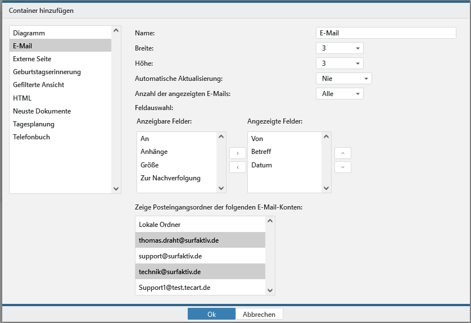The width and height of the screenshot is (471, 323).
Task: Cancel with the Abbrechen button
Action: coord(259,315)
